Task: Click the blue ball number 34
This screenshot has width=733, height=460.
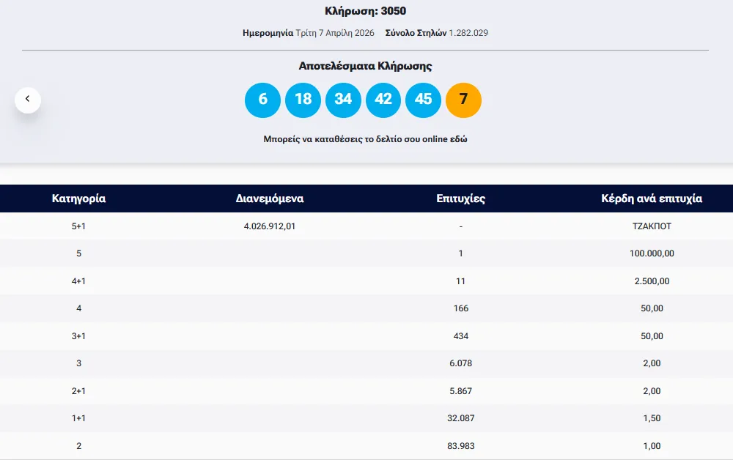Action: (343, 100)
